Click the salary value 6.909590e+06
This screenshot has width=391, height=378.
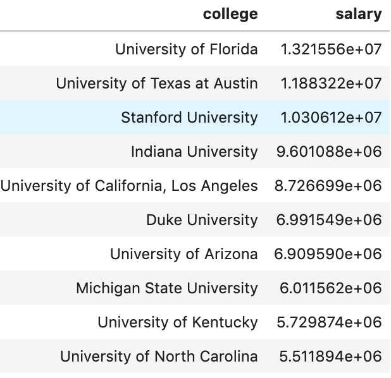coord(328,254)
